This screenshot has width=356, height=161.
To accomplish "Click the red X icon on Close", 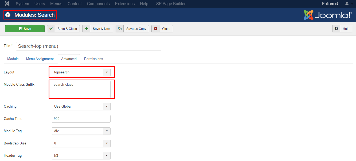I will pyautogui.click(x=155, y=29).
